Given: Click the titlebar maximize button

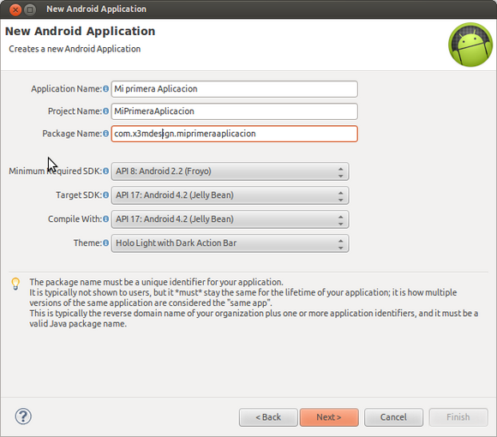Looking at the screenshot, I should pos(30,9).
